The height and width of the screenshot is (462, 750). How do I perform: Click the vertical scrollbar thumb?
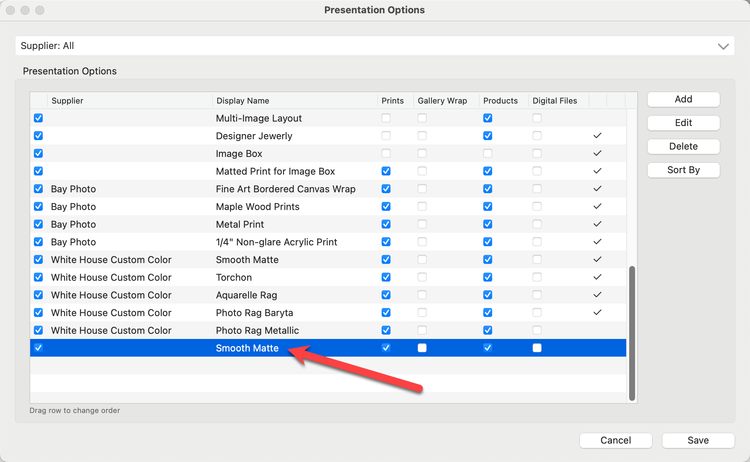tap(632, 333)
